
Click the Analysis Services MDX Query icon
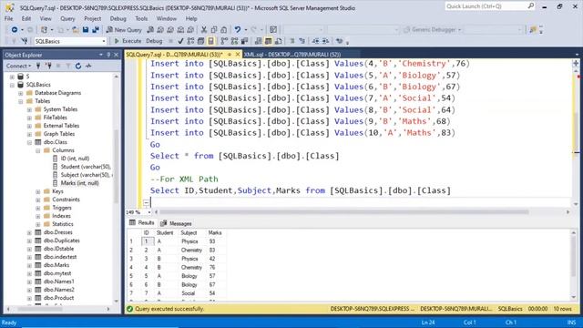click(160, 30)
